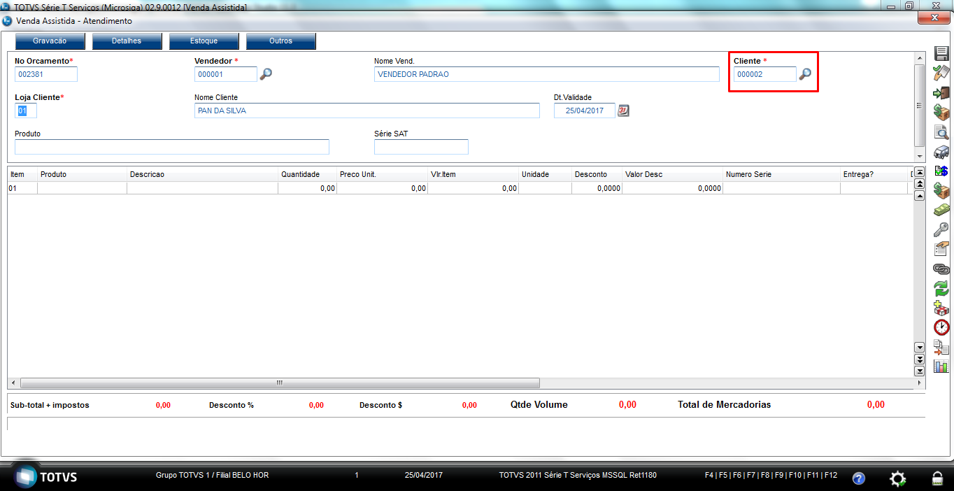Image resolution: width=954 pixels, height=491 pixels.
Task: Open the Estoque tab
Action: coord(204,41)
